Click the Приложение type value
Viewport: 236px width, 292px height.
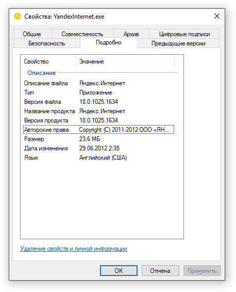96,93
